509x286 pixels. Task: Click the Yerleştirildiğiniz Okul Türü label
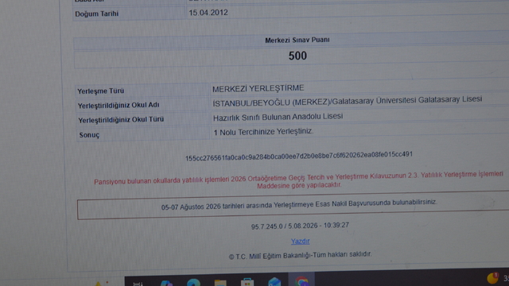[121, 120]
